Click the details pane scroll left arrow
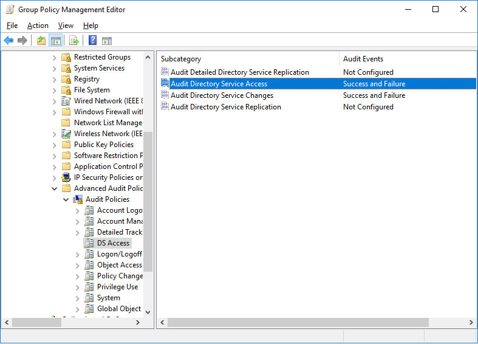 [162, 322]
